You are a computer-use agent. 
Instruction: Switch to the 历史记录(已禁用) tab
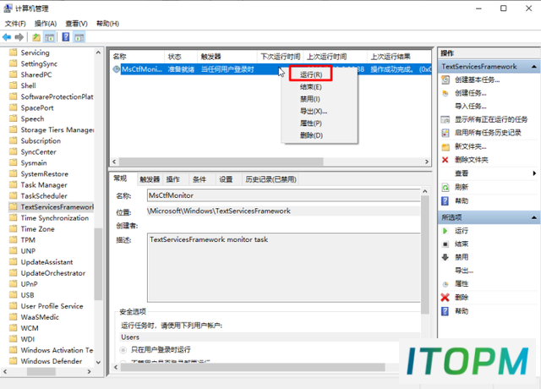click(270, 179)
